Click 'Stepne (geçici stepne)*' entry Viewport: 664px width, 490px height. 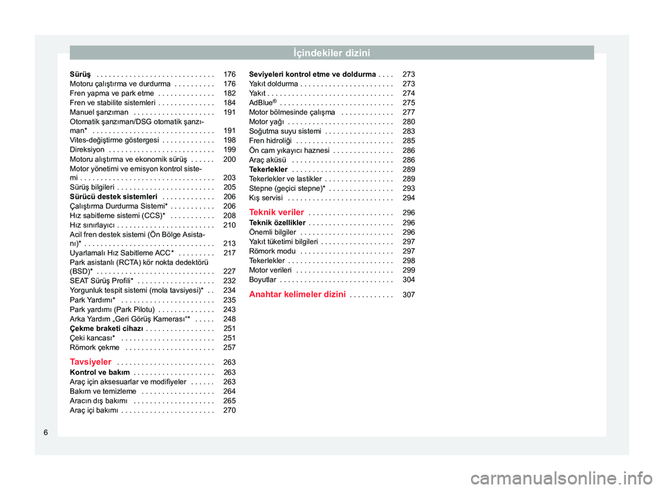click(332, 188)
